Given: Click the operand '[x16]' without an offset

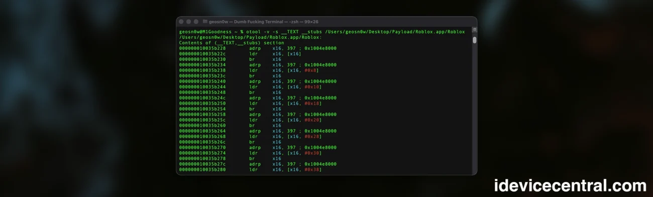Looking at the screenshot, I should (294, 54).
